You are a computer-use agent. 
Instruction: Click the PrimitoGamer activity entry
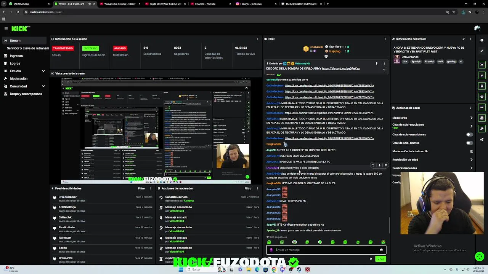(103, 199)
